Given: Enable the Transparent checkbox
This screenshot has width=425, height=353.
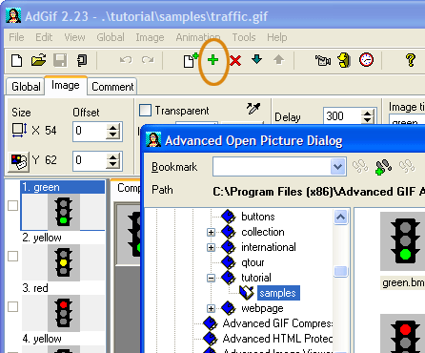Looking at the screenshot, I should pos(145,111).
